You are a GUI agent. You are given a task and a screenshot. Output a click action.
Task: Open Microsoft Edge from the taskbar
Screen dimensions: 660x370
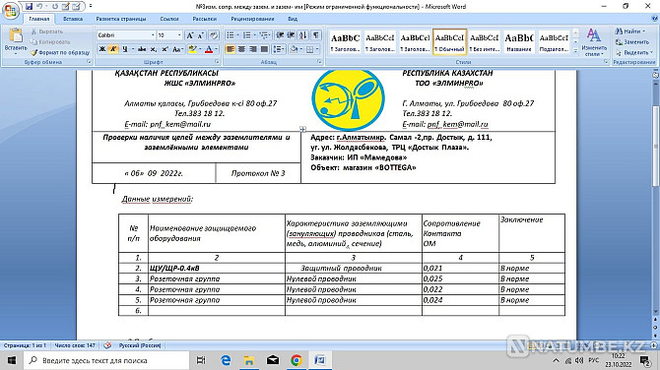pos(226,360)
